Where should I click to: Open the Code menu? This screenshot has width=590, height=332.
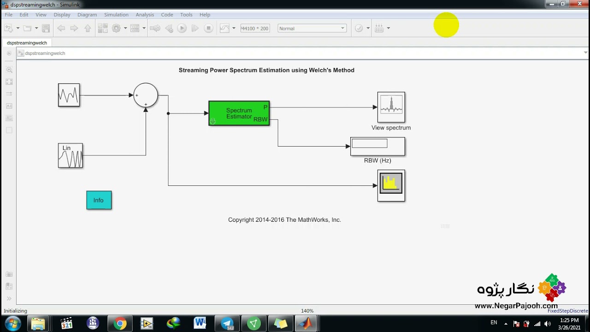[167, 15]
